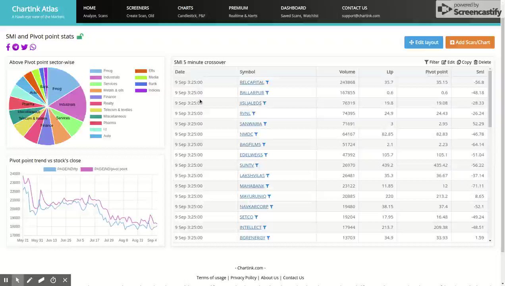
Task: Open the filter dropdown beside NMDC
Action: pos(256,134)
